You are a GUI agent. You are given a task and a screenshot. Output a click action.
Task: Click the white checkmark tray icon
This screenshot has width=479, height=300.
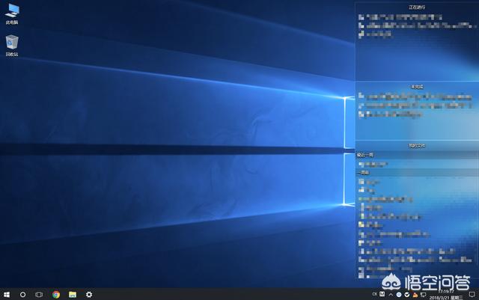click(x=407, y=295)
